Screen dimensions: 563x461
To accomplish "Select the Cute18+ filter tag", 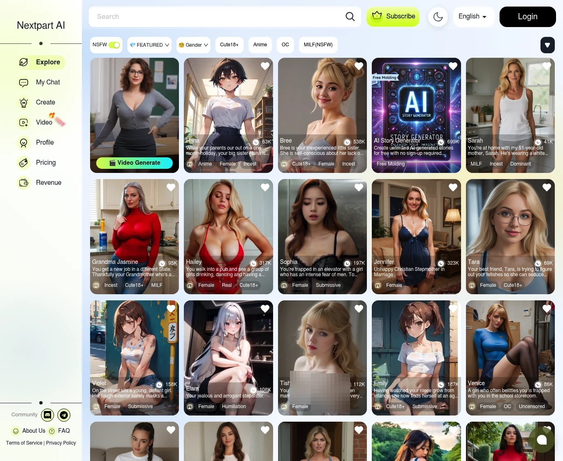I will (229, 45).
